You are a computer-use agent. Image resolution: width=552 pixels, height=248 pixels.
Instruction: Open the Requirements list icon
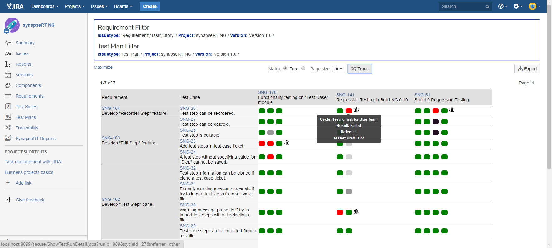8,96
